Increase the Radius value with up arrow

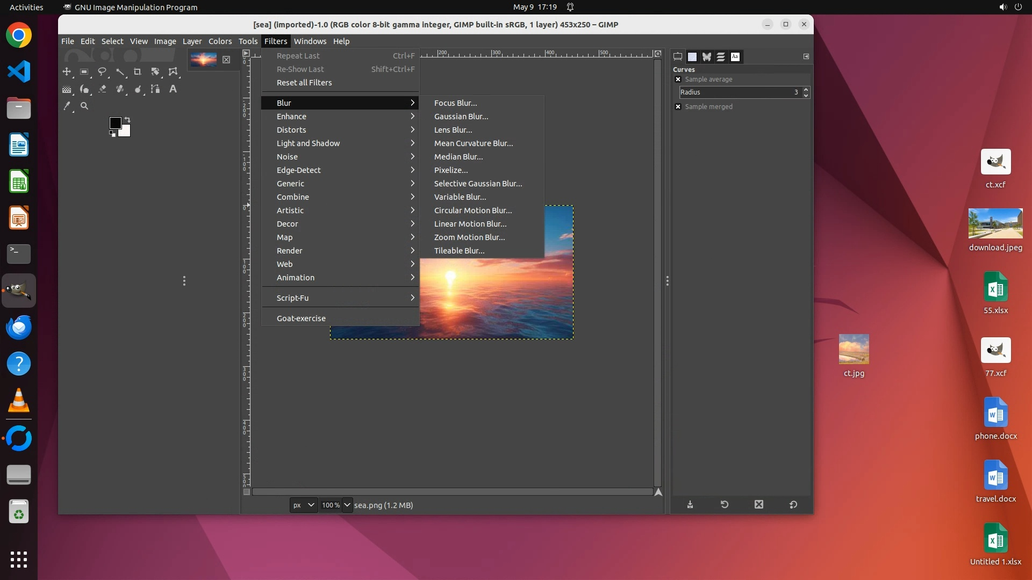tap(806, 90)
